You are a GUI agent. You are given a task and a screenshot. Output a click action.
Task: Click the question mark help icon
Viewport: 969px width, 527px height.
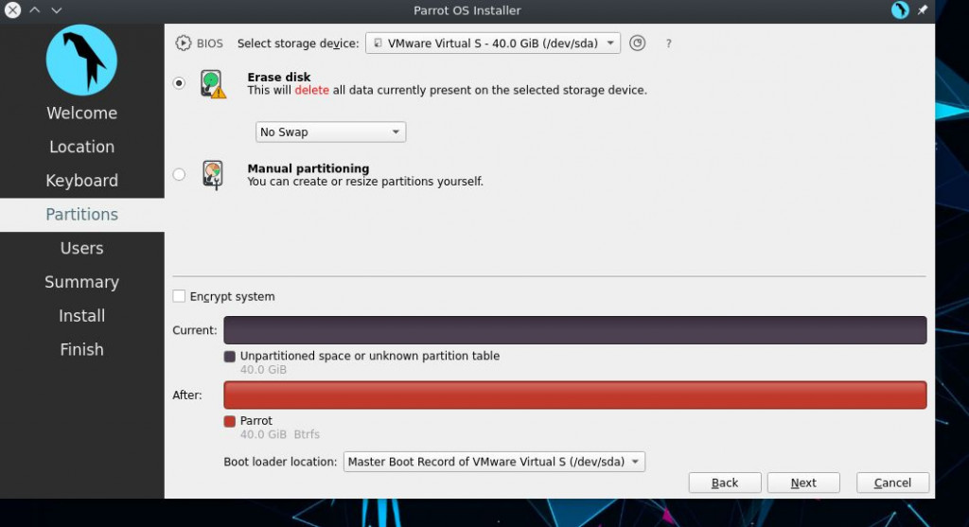click(669, 44)
